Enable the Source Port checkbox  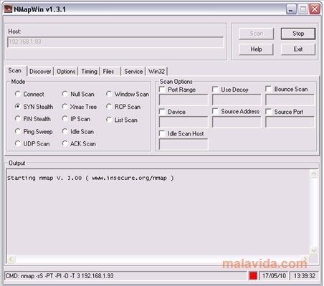pyautogui.click(x=269, y=112)
